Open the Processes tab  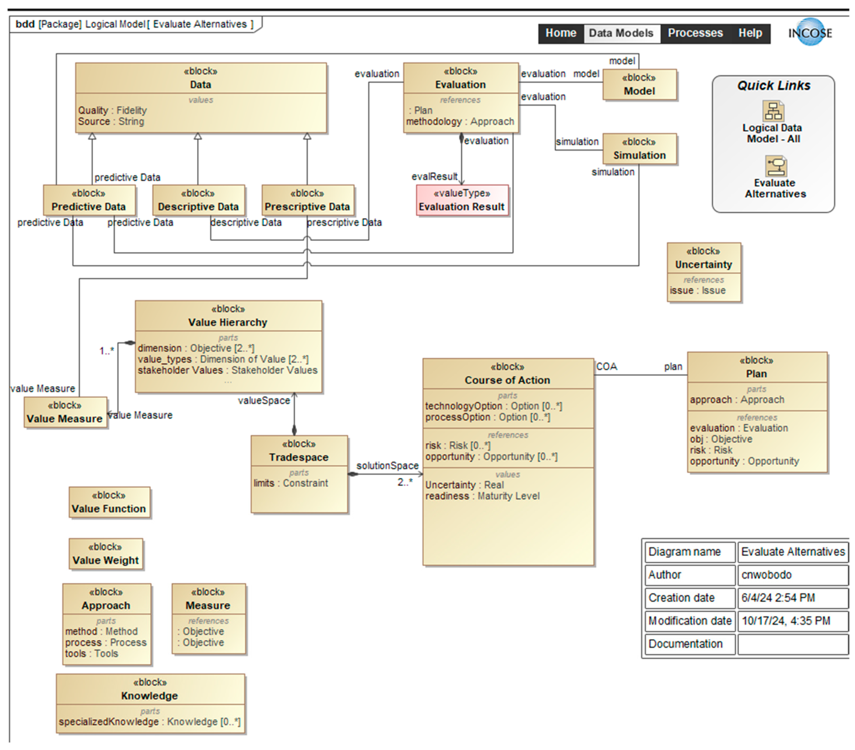click(x=695, y=33)
